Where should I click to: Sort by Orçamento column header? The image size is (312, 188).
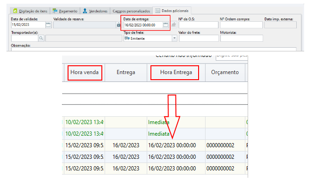(225, 72)
